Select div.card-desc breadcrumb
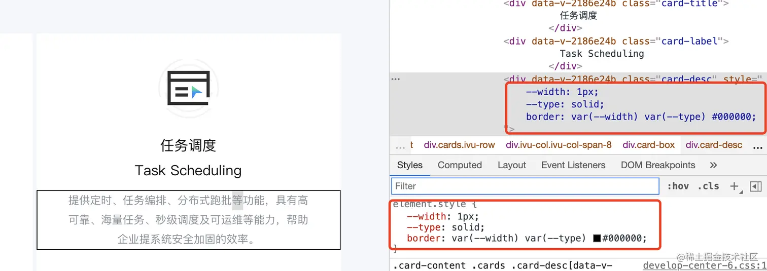Screen dimensions: 767x271 click(x=714, y=145)
